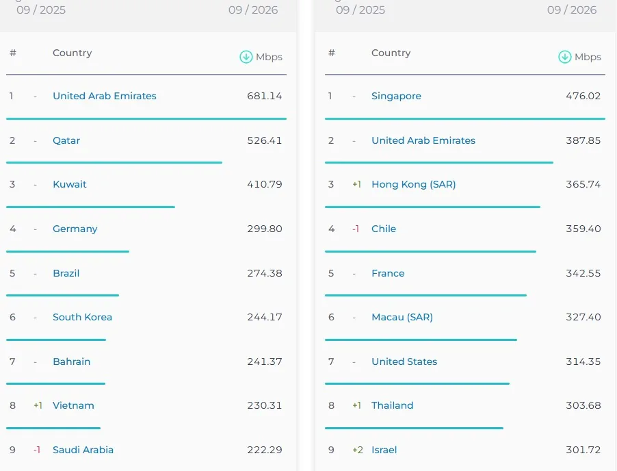Image resolution: width=617 pixels, height=471 pixels.
Task: Click Germany's 299.80 speed value
Action: [265, 229]
